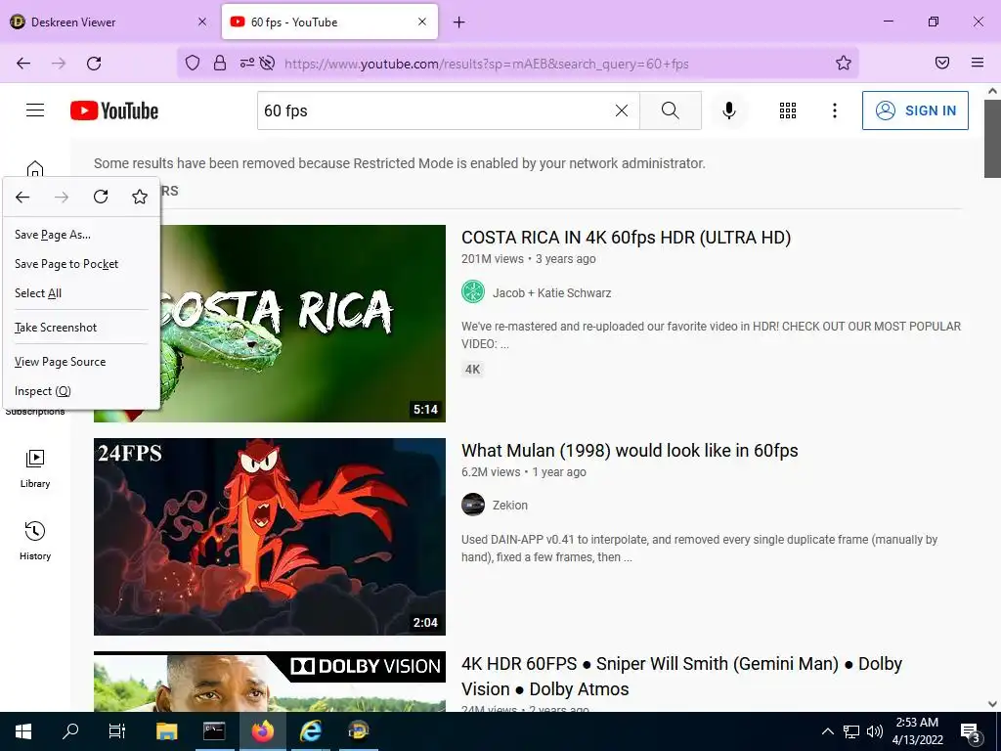Open the Library sidebar item
Image resolution: width=1001 pixels, height=751 pixels.
click(x=35, y=468)
